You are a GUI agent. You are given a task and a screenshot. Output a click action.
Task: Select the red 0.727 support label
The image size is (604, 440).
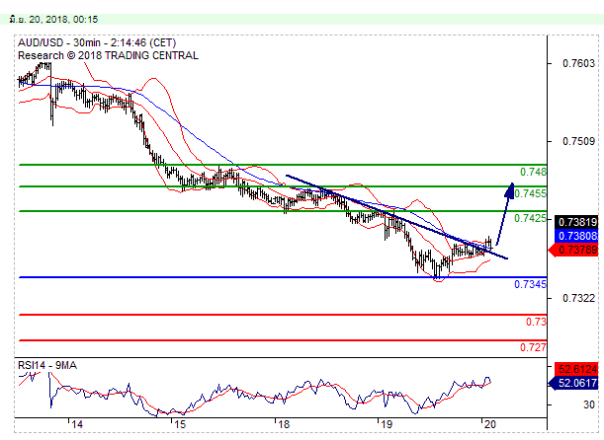click(x=533, y=347)
